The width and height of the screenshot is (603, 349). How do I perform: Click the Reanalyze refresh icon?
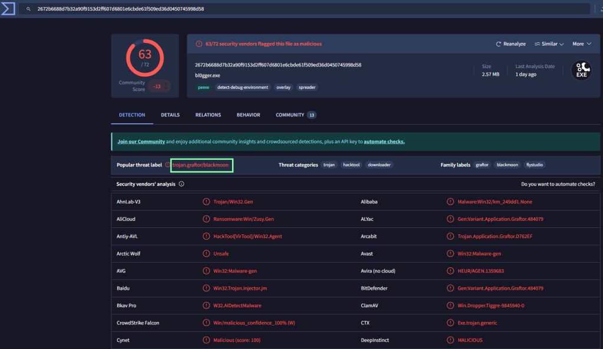pyautogui.click(x=498, y=44)
